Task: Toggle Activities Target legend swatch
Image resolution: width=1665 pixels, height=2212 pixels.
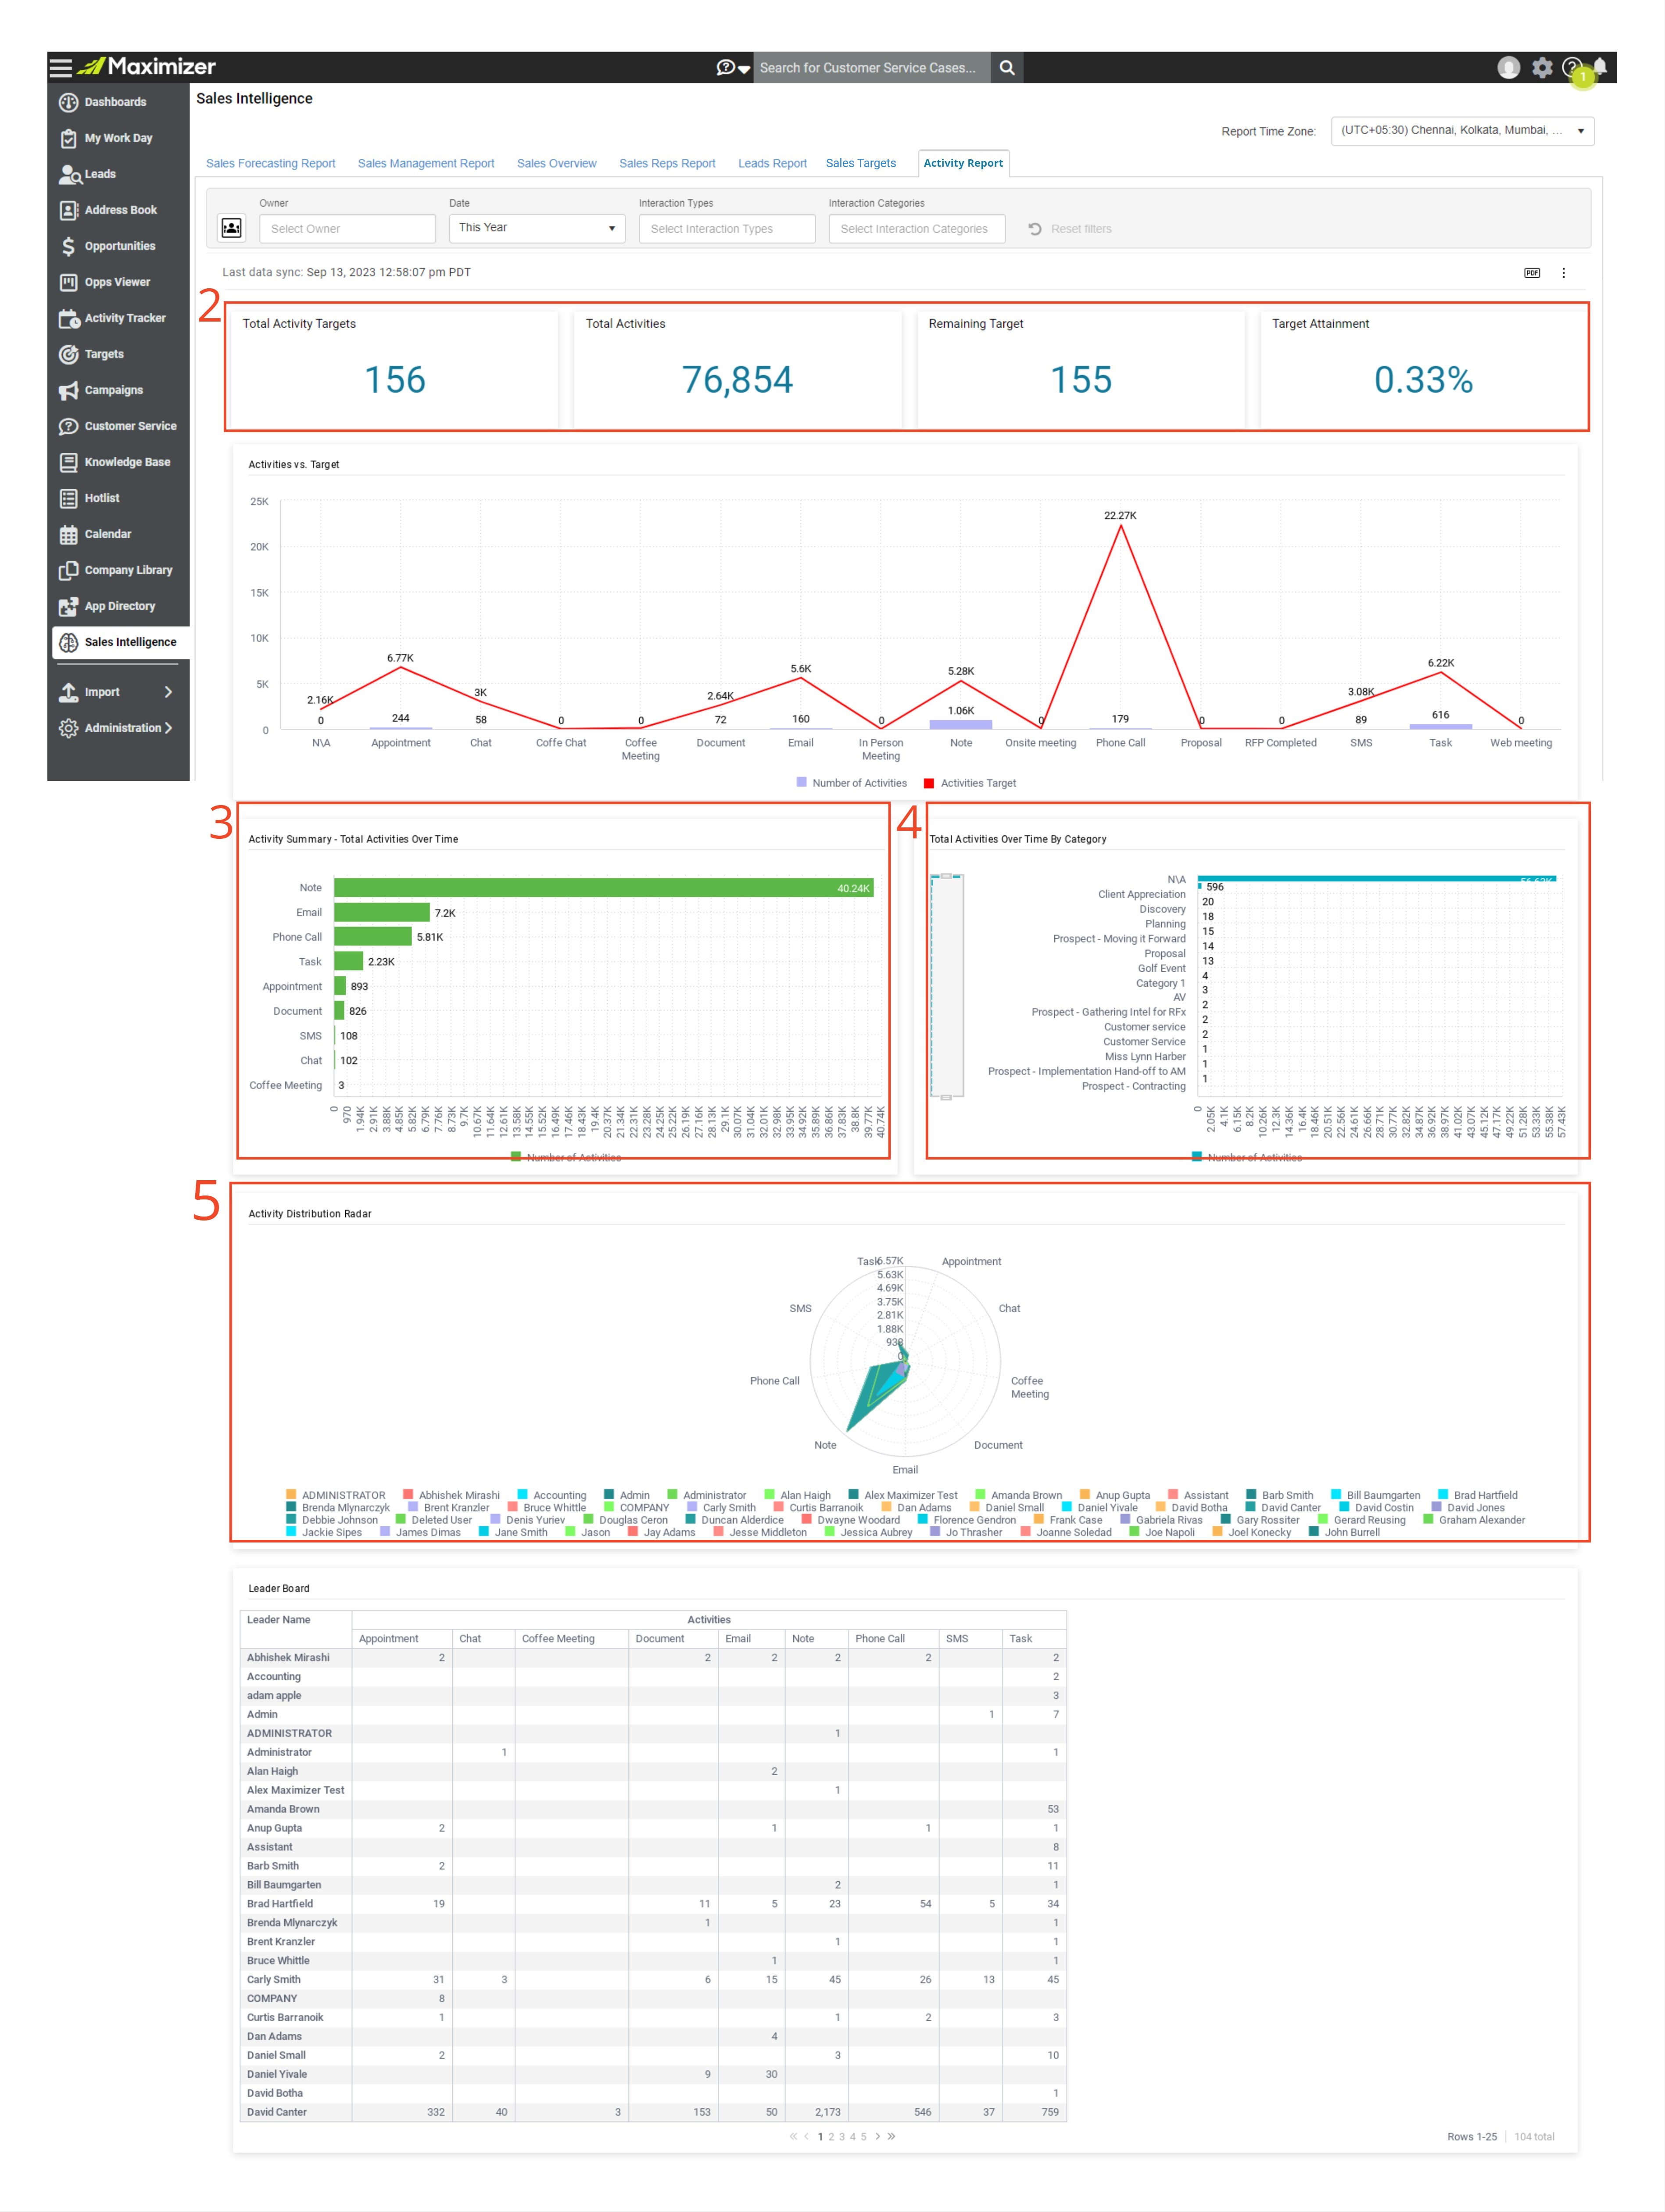Action: pyautogui.click(x=929, y=783)
